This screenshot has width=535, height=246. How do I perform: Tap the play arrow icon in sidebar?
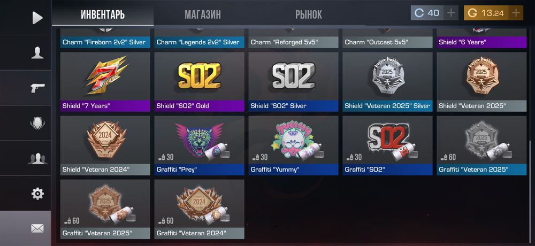pos(37,18)
